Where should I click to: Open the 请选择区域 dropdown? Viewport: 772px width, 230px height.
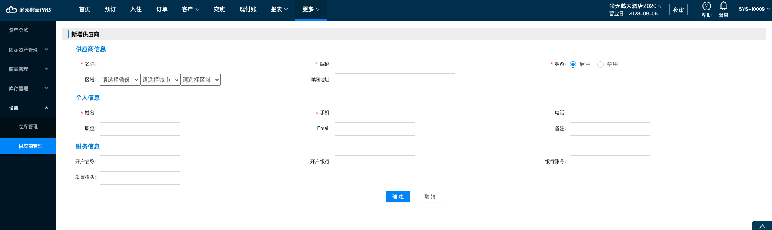(201, 80)
